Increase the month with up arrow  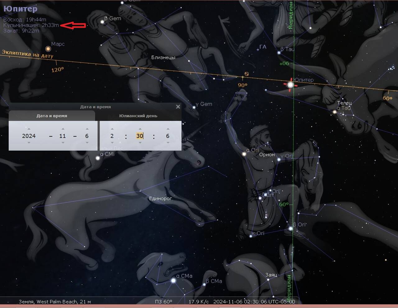tap(63, 129)
